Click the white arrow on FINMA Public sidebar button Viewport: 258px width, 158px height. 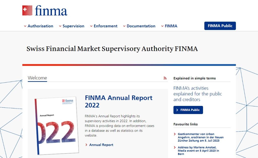(x=177, y=110)
